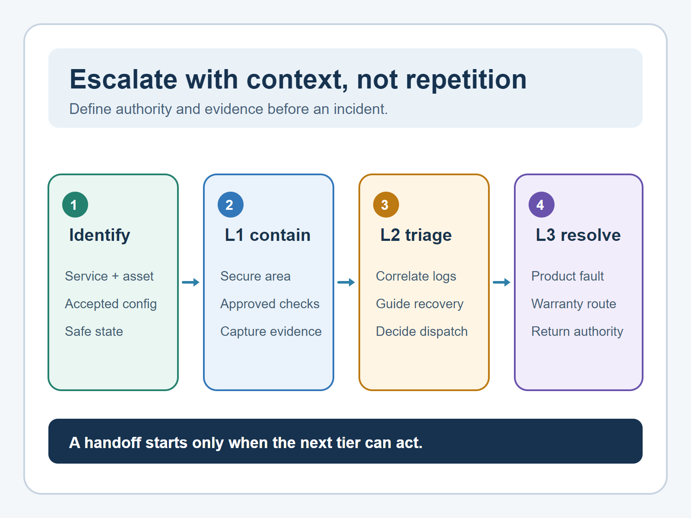Image resolution: width=691 pixels, height=518 pixels.
Task: Click the blue step 2 circle
Action: [x=231, y=205]
